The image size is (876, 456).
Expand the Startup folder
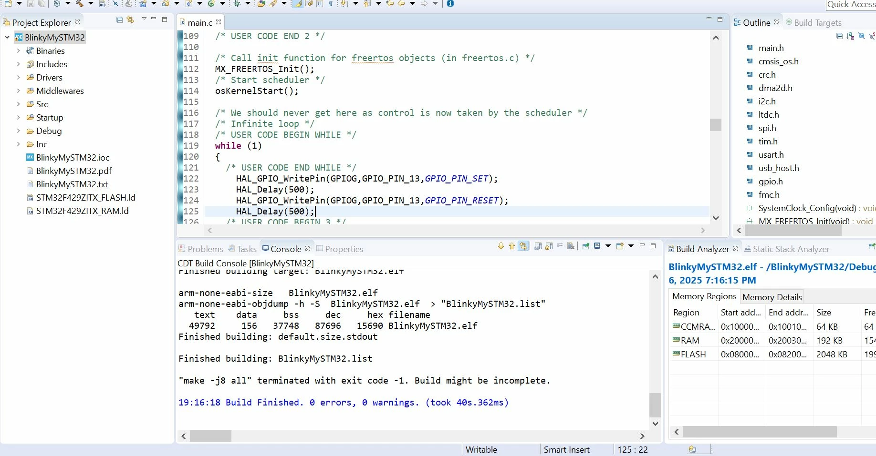click(19, 117)
